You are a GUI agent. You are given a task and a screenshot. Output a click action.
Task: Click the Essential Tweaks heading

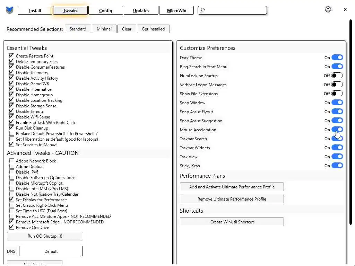[x=27, y=48]
